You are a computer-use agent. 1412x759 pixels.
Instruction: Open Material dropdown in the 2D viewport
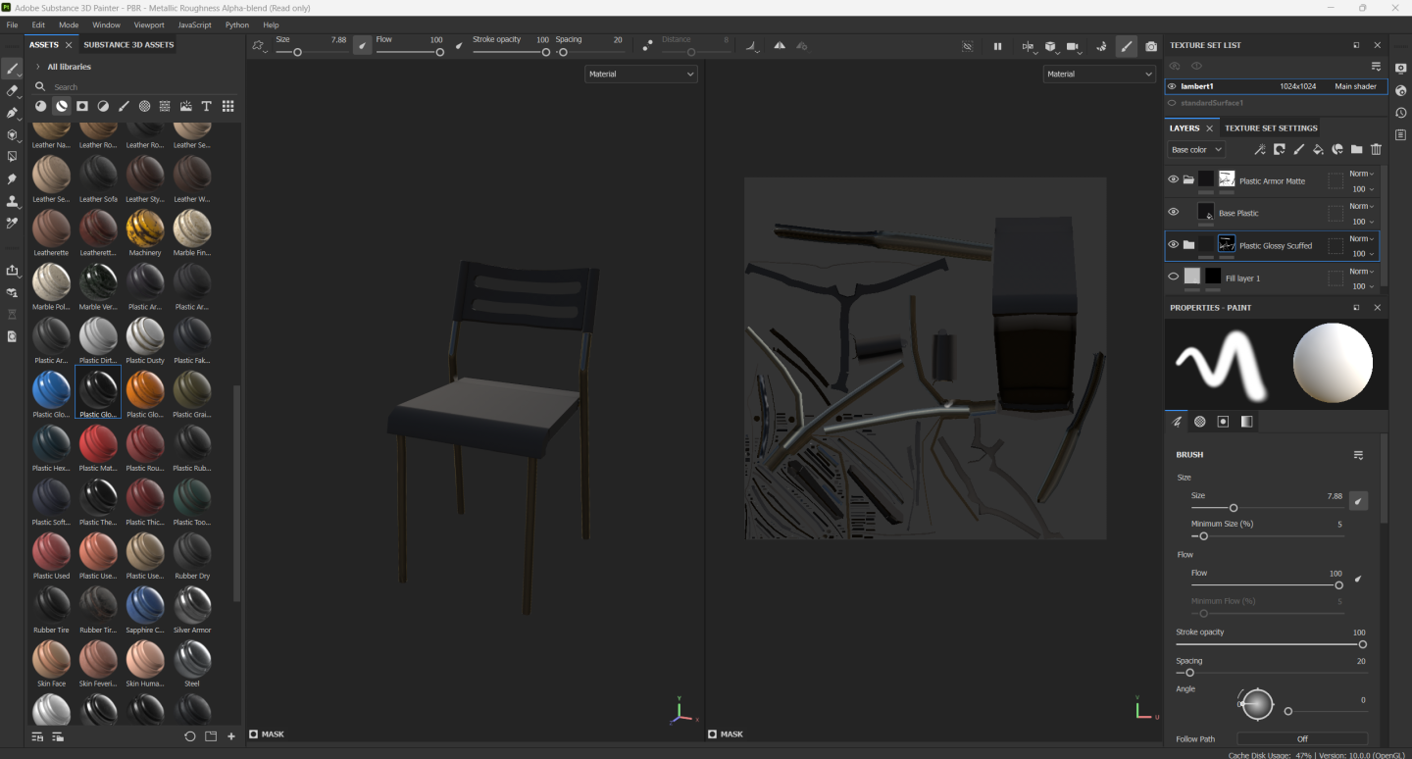point(1099,74)
